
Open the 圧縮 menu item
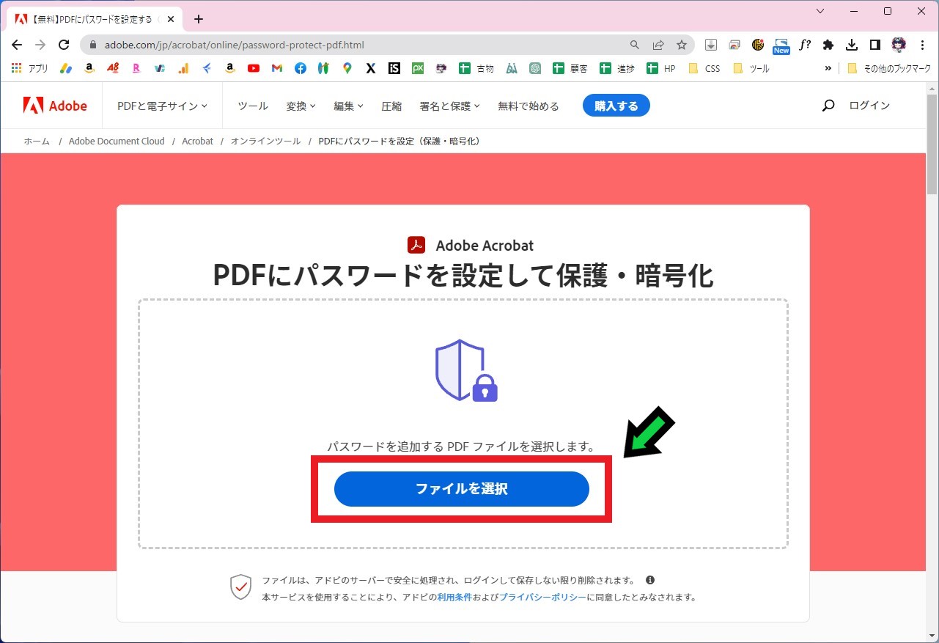click(391, 106)
